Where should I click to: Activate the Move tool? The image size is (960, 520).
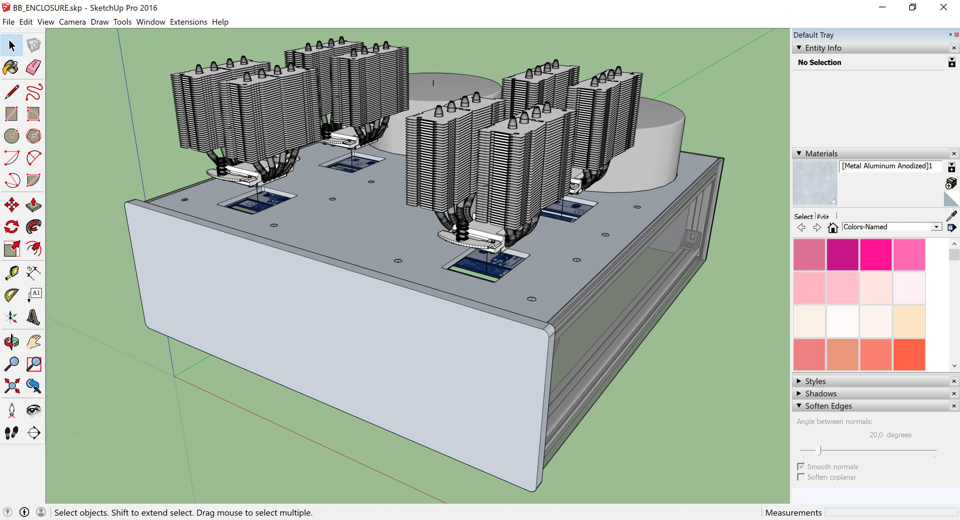pos(12,205)
